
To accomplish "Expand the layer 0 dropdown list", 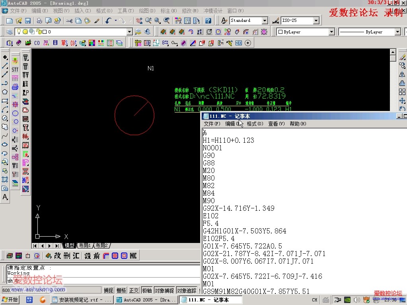I will [130, 32].
